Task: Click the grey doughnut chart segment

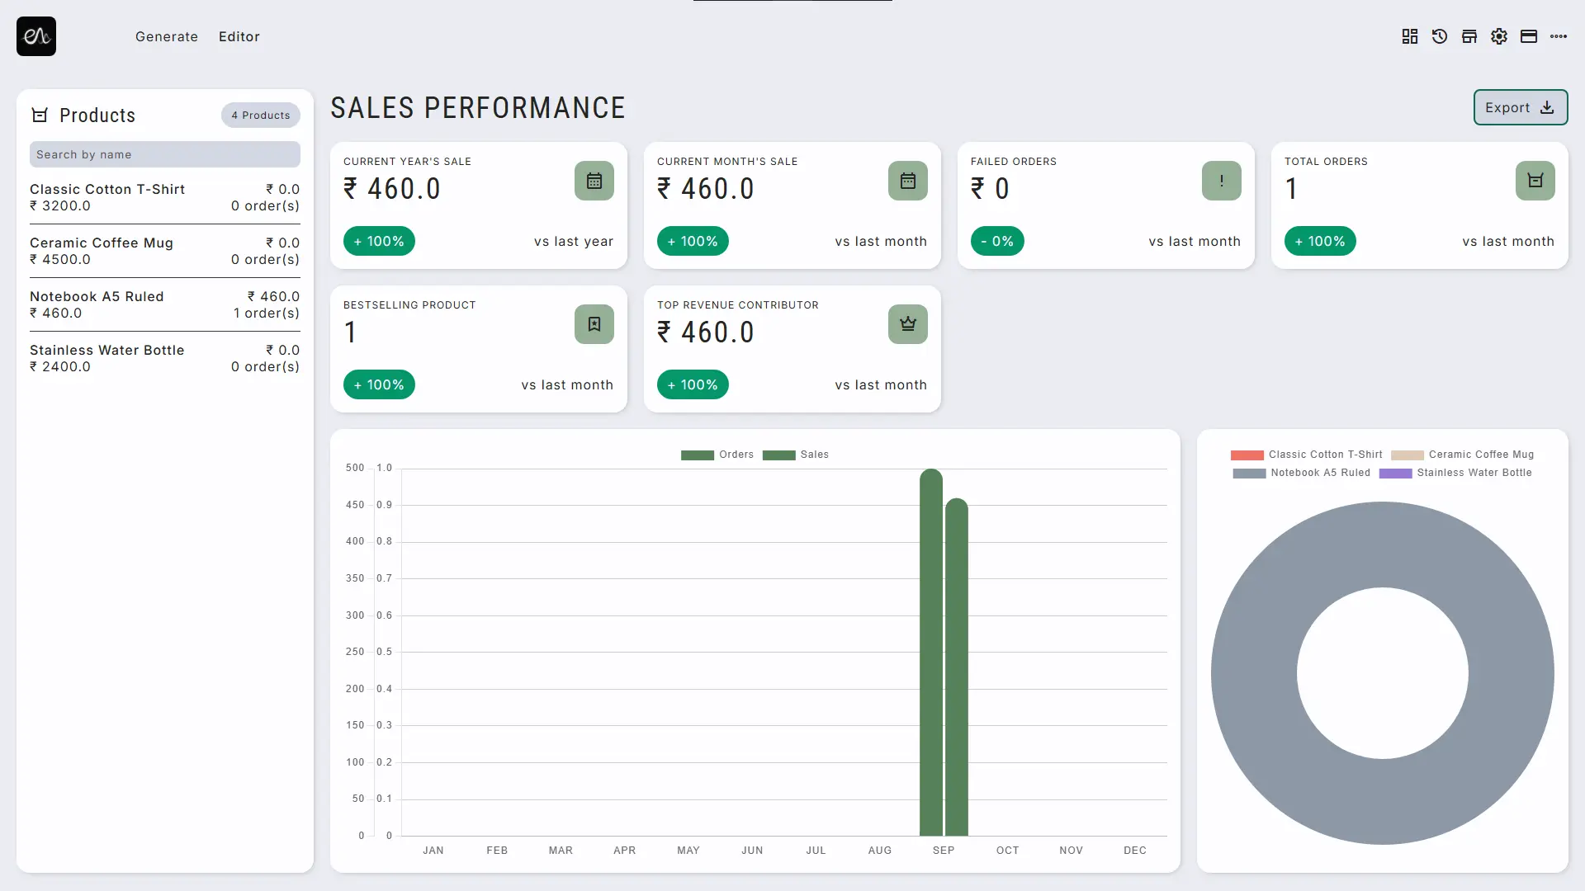Action: pos(1256,673)
